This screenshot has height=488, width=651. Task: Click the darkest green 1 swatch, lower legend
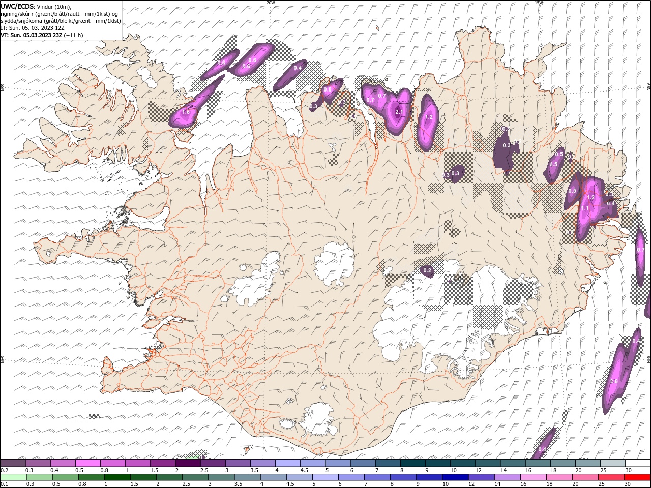coord(116,477)
